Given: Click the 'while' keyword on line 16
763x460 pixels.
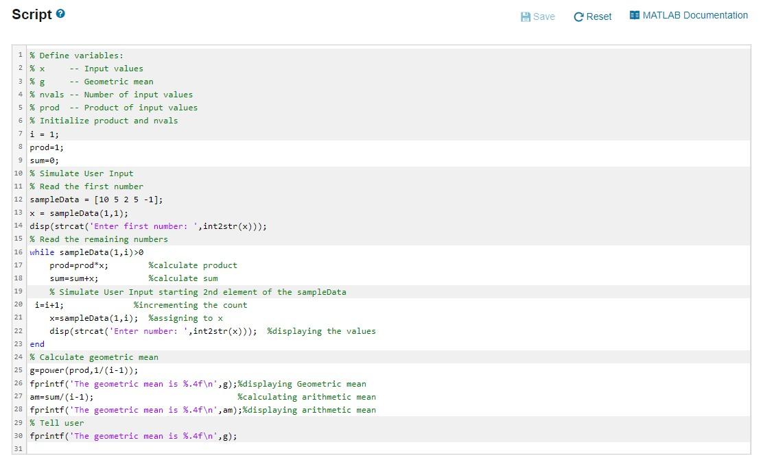Looking at the screenshot, I should pos(42,252).
